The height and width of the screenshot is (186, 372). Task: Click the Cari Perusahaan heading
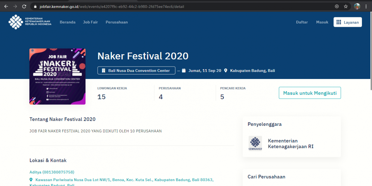266,177
